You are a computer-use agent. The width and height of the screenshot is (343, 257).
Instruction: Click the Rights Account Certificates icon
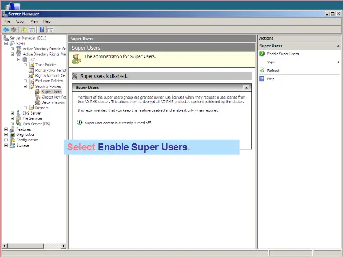[32, 75]
